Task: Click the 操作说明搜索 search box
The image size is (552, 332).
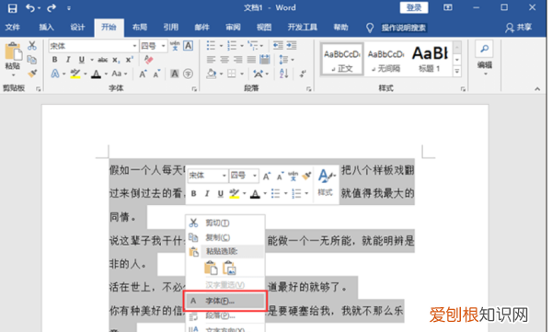Action: (x=404, y=28)
